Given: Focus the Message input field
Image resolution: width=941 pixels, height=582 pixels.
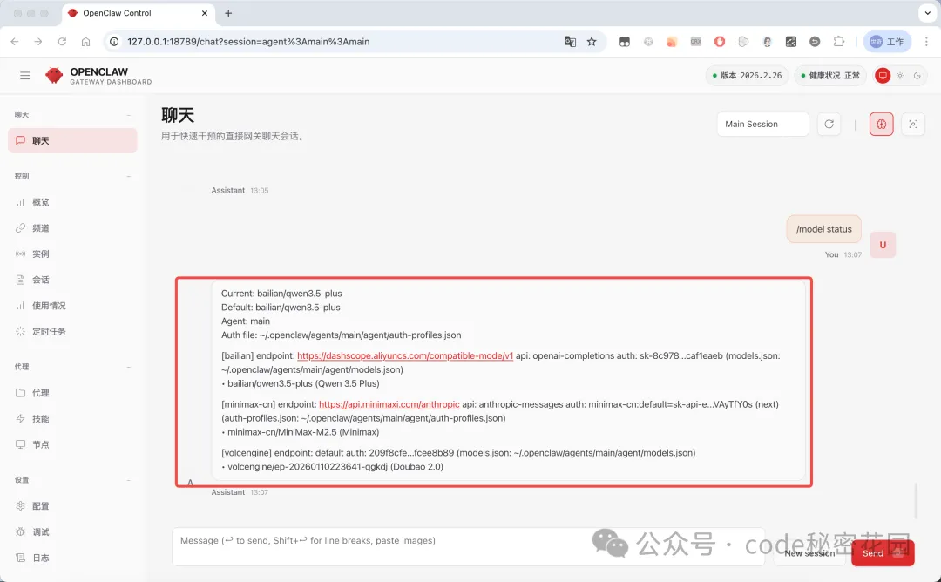Looking at the screenshot, I should 468,546.
